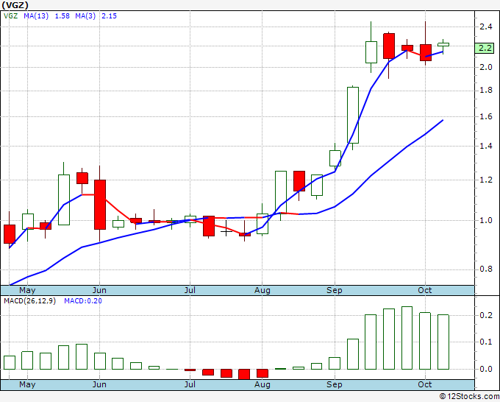The height and width of the screenshot is (402, 500).
Task: Select the Oct marker on MACD time axis
Action: coord(425,384)
